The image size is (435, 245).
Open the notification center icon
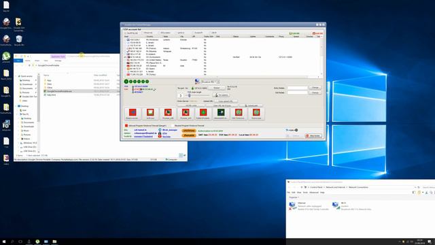tap(430, 242)
